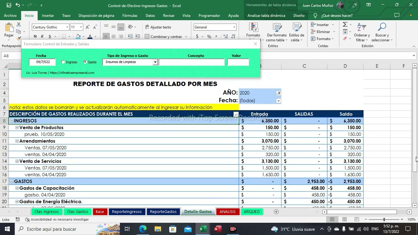Click the Valor input field
The width and height of the screenshot is (418, 235).
[238, 62]
